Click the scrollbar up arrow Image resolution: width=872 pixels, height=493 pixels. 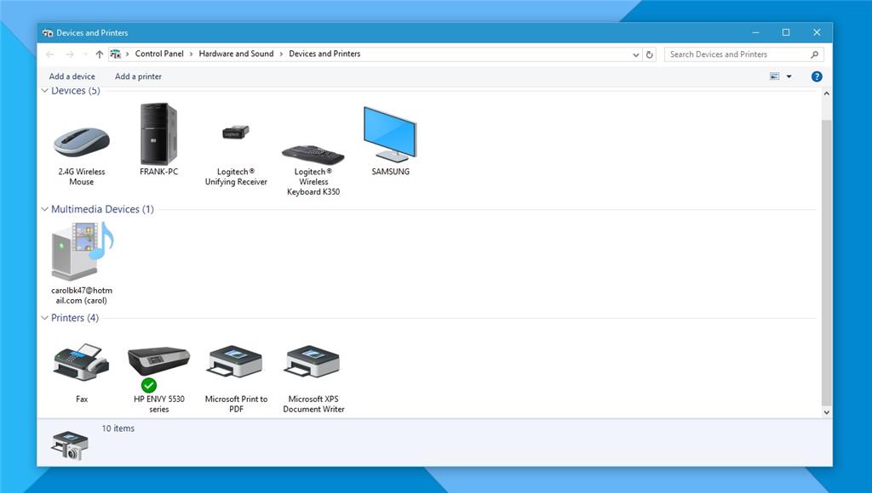(x=826, y=93)
